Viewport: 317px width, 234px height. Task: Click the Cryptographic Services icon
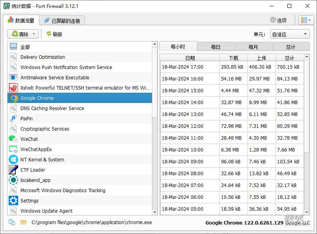(x=13, y=129)
